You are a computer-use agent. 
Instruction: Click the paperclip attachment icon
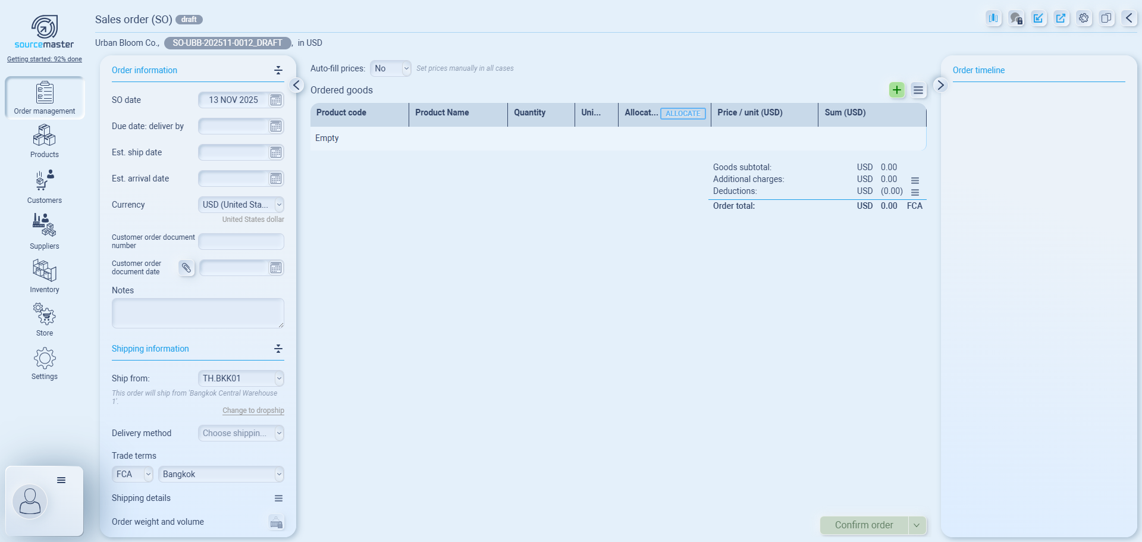186,268
